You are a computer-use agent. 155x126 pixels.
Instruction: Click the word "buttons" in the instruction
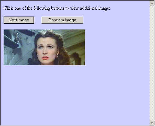point(57,8)
